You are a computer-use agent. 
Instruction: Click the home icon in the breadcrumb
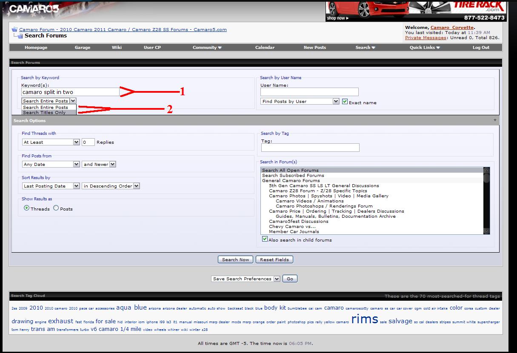[x=14, y=29]
